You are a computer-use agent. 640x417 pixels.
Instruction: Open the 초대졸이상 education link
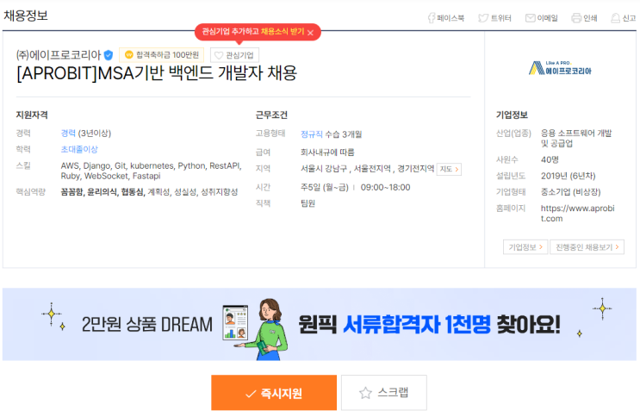point(79,150)
